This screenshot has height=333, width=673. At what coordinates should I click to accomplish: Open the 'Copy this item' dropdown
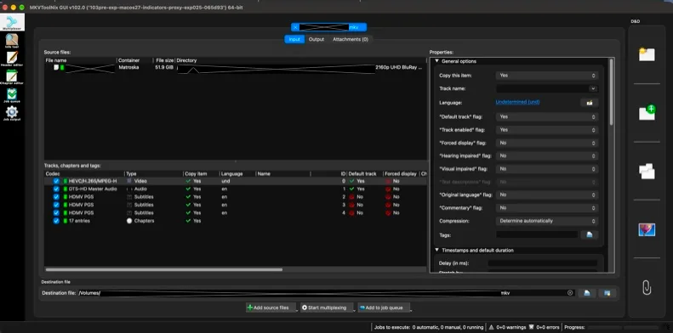(547, 76)
